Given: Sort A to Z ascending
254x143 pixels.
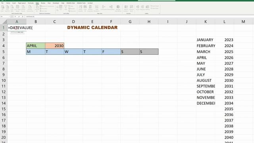Looking at the screenshot, I should click(58, 7).
